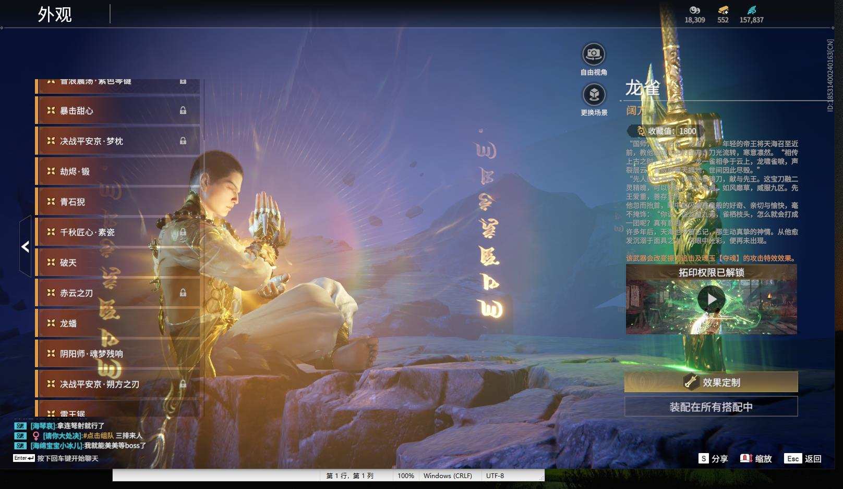Click the 效果定制 button
Image resolution: width=843 pixels, height=489 pixels.
711,382
